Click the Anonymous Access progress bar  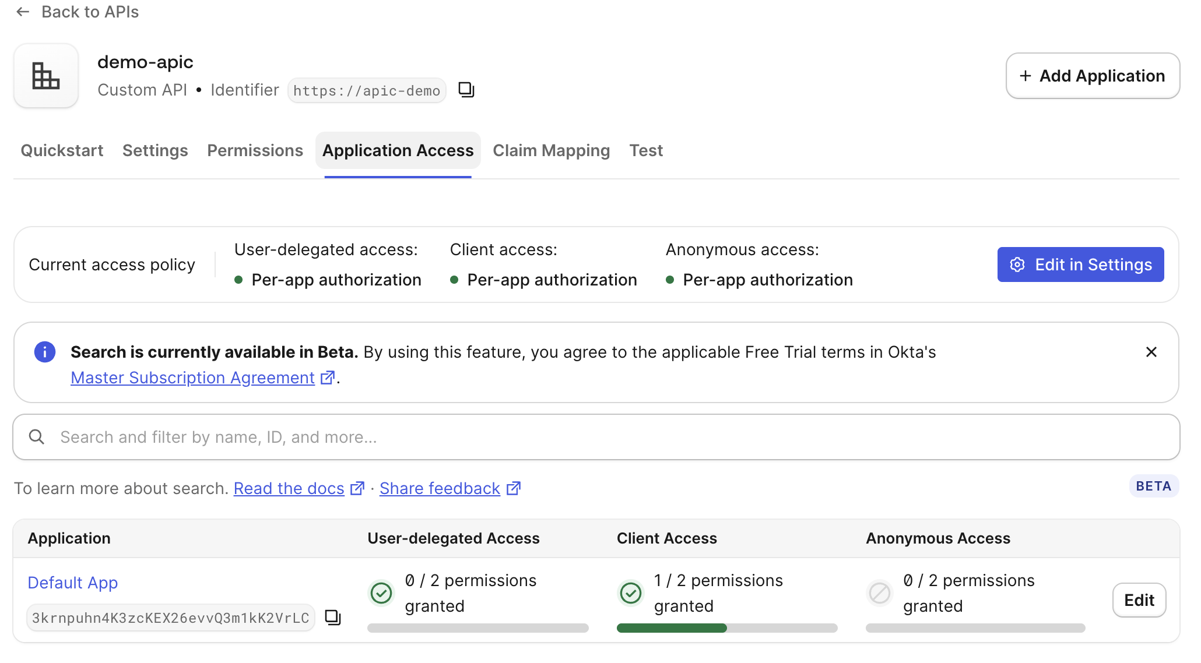click(975, 628)
